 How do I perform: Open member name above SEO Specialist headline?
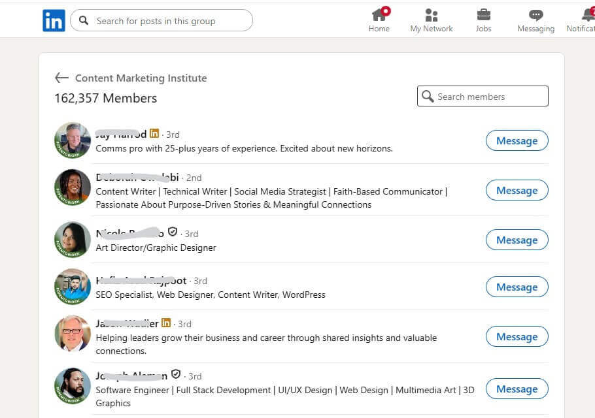141,280
